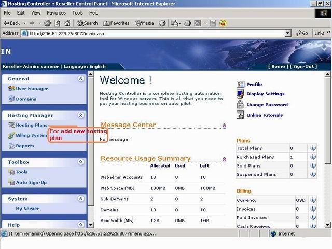Click the Profile card icon
Screen dimensions: 332x249
pos(241,84)
